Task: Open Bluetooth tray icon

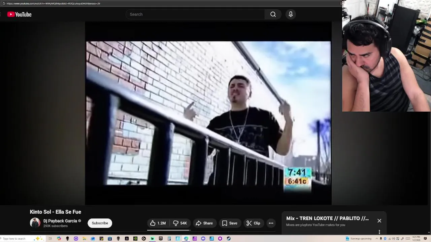Action: 385,239
